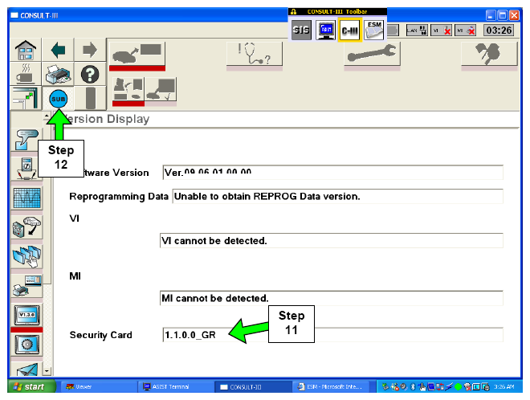Click the SIS button in CONSULT-III toolbar
The width and height of the screenshot is (530, 400).
coord(302,30)
